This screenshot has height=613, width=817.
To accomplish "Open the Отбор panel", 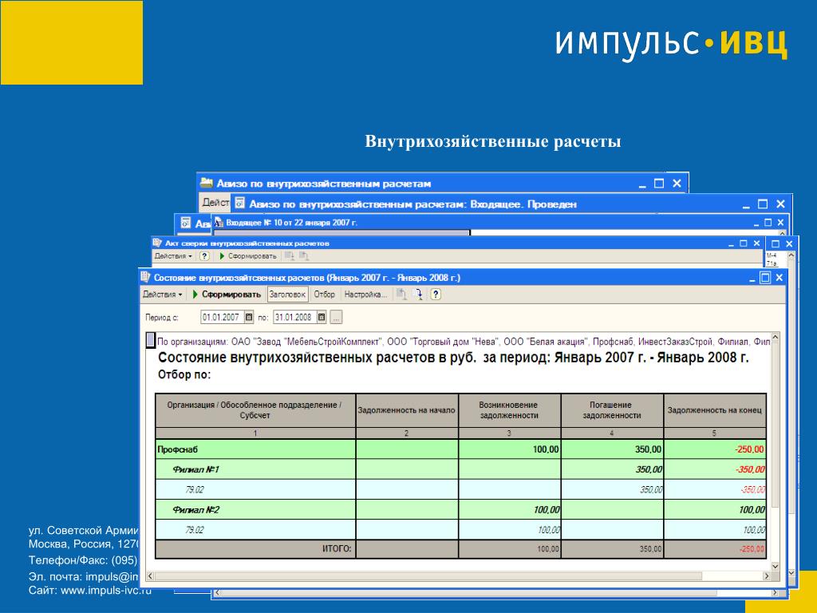I will pos(324,295).
